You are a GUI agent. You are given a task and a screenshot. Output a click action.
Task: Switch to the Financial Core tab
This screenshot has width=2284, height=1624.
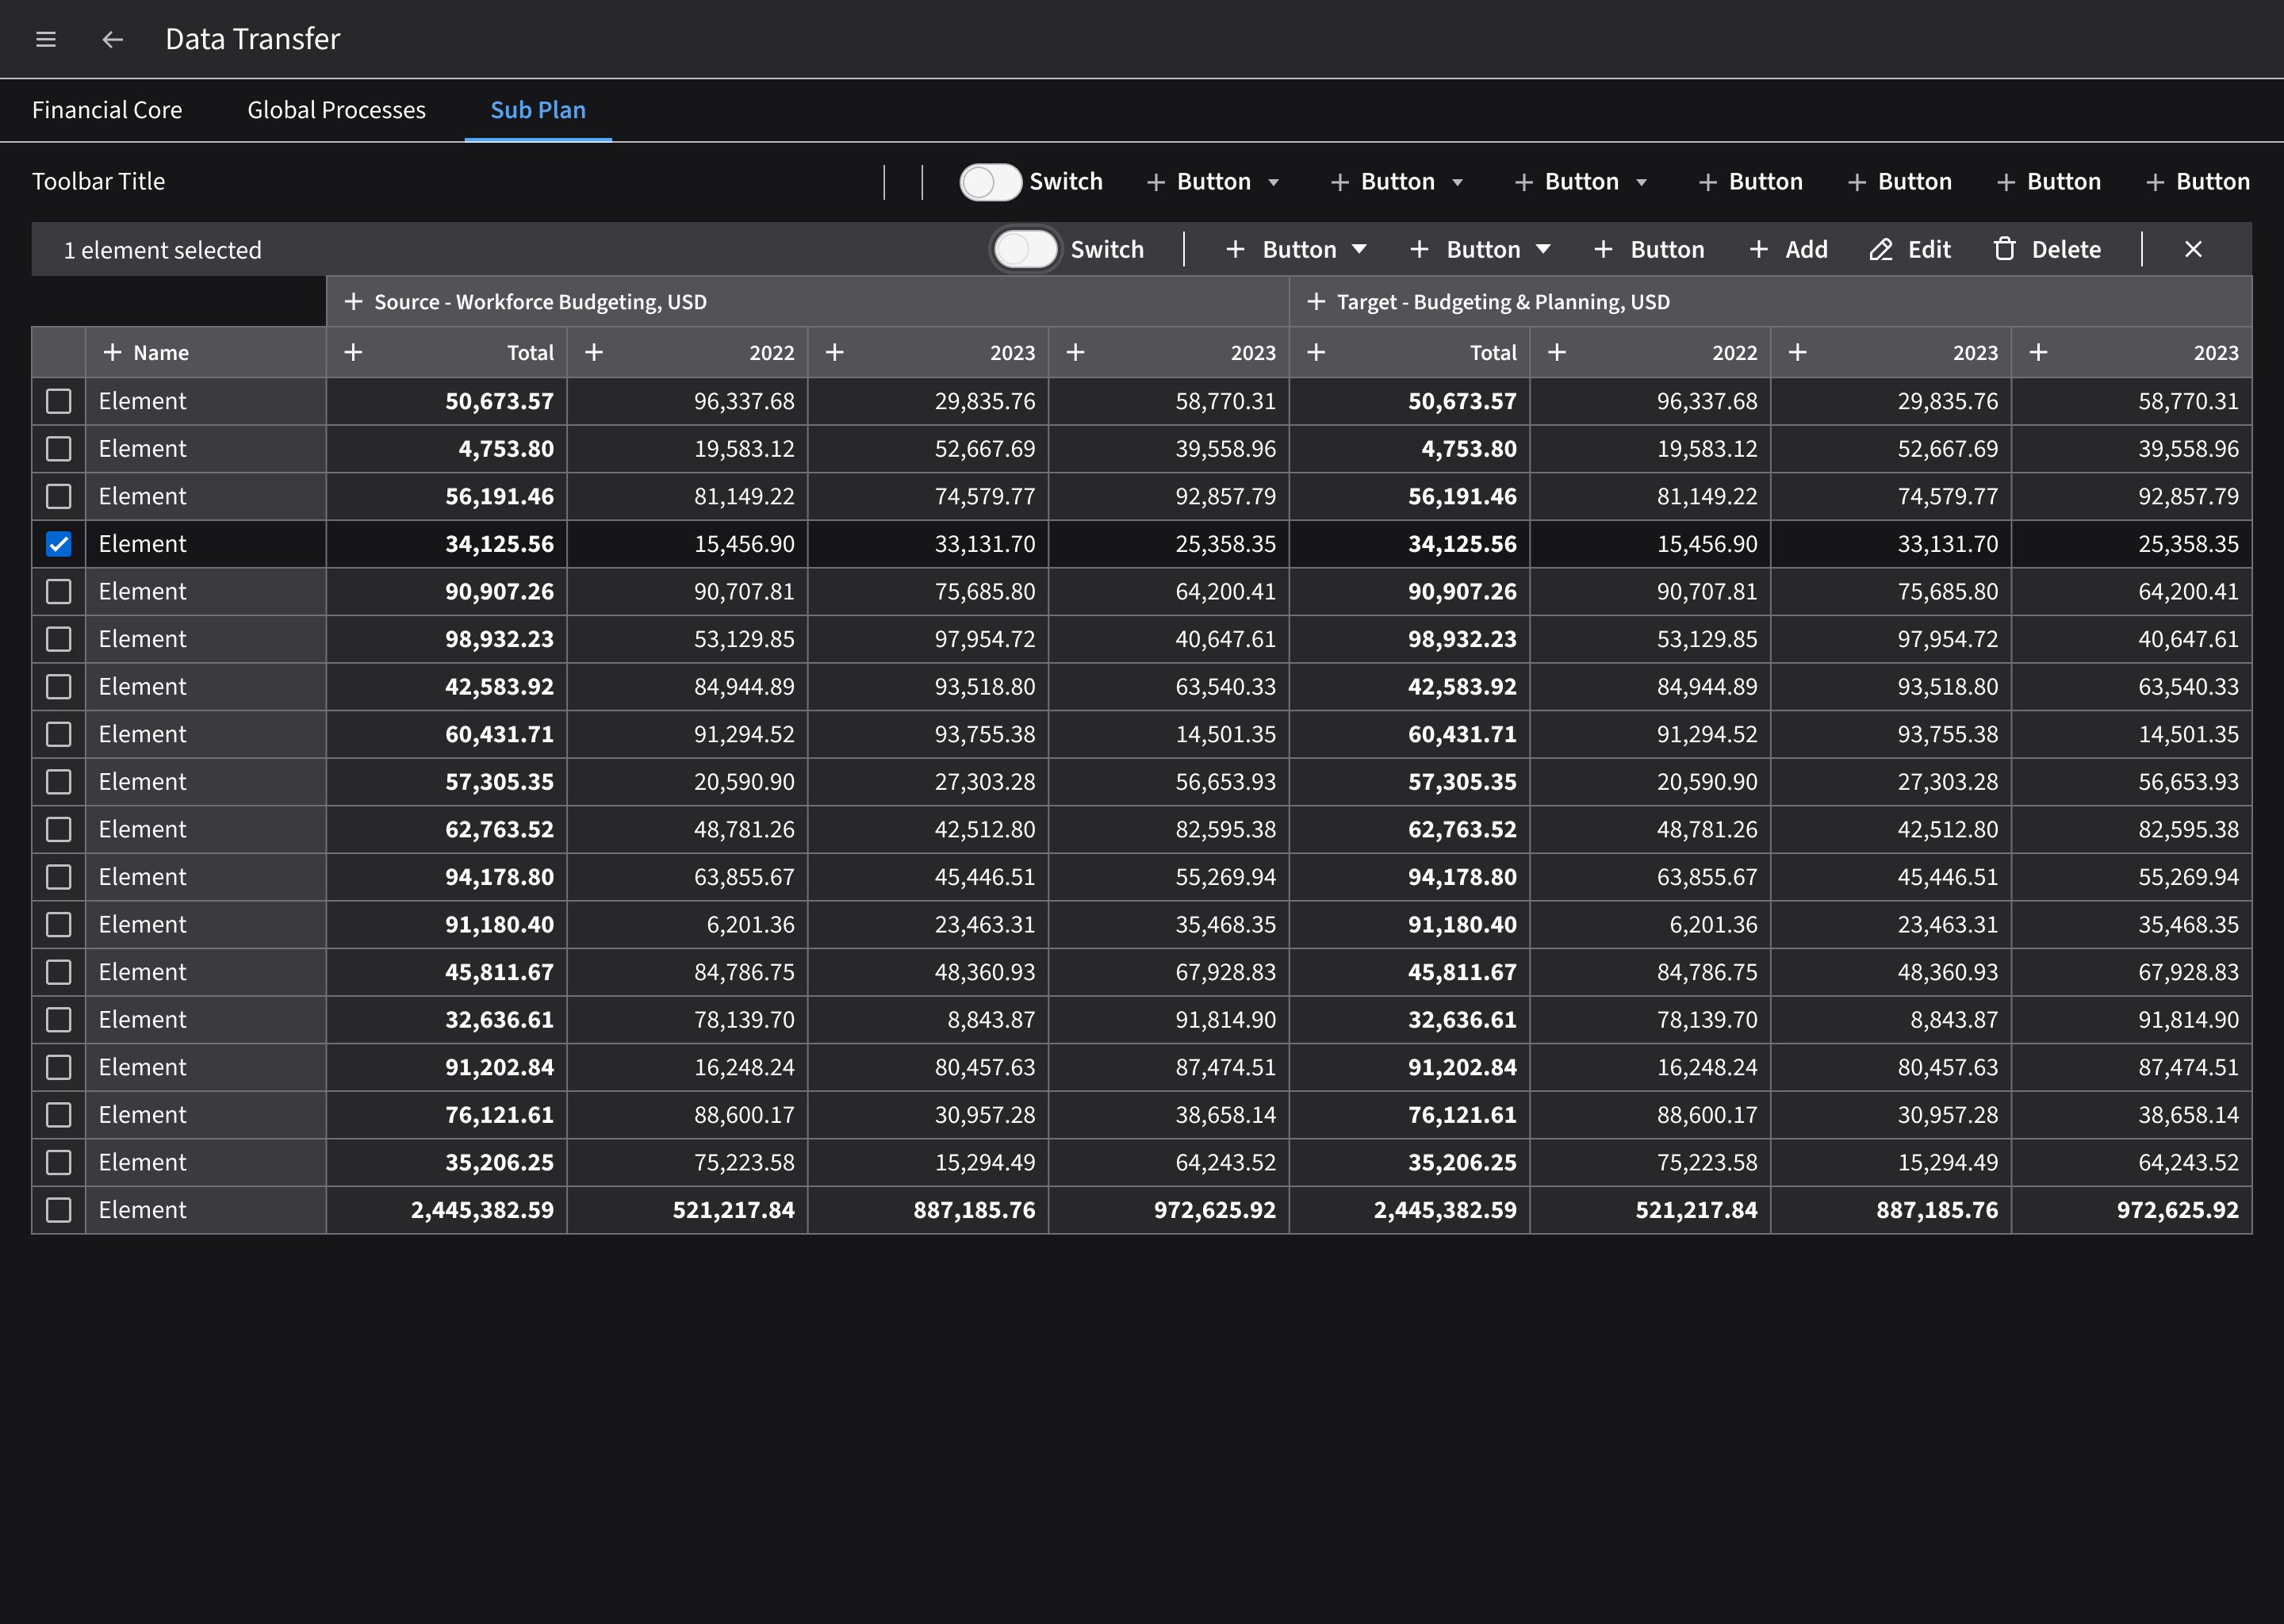[x=107, y=110]
